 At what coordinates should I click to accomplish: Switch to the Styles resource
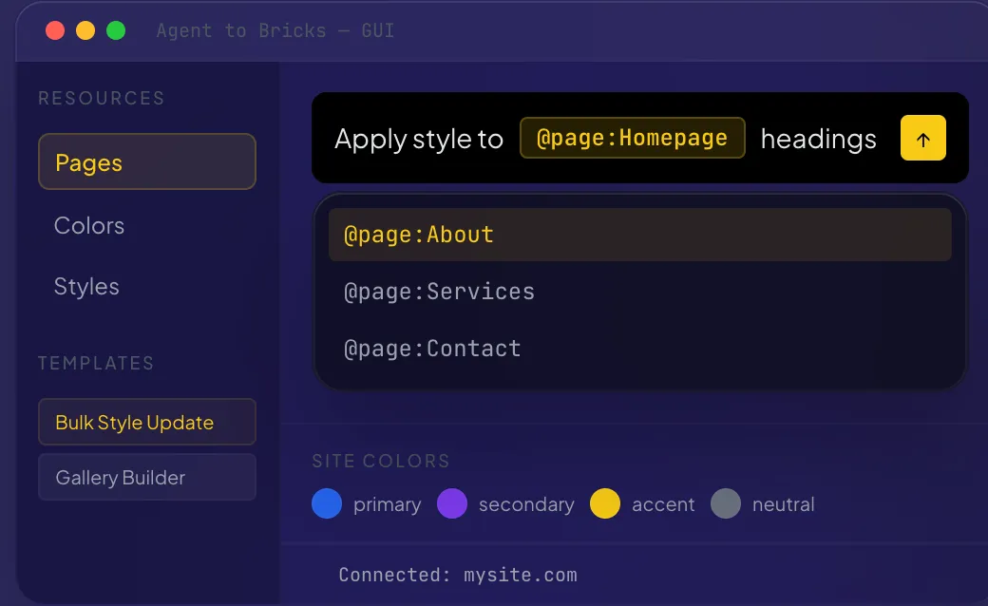[x=86, y=287]
